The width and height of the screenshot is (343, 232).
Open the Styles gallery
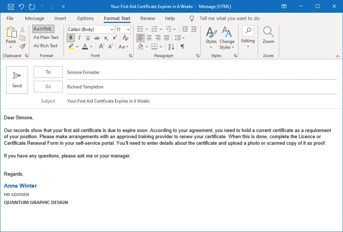[211, 38]
